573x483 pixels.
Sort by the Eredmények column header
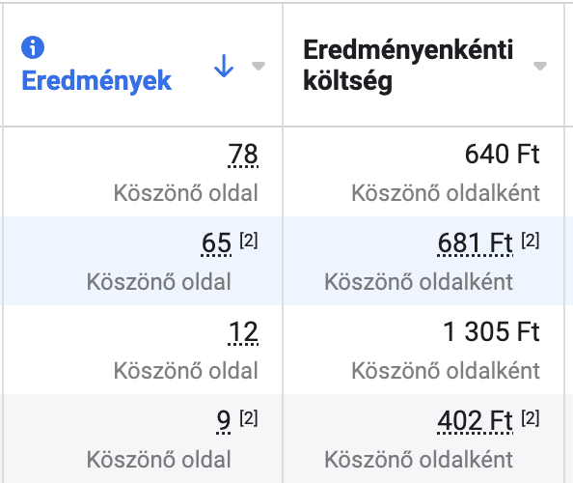point(96,80)
